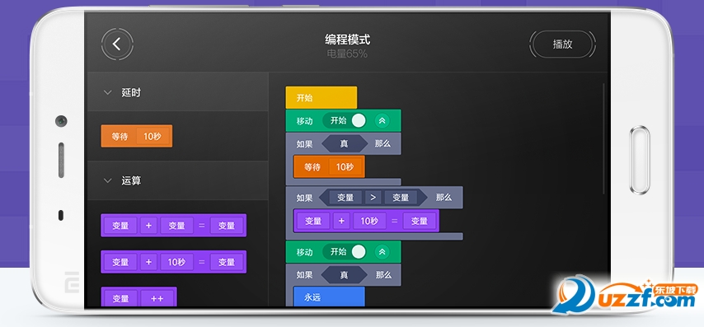704x327 pixels.
Task: Tap the 10秒 field in workspace 等待 block
Action: point(345,167)
